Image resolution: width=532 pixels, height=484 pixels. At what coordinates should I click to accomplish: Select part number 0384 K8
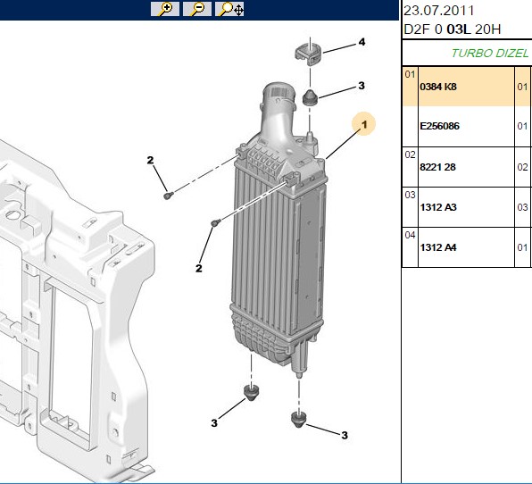pyautogui.click(x=438, y=87)
